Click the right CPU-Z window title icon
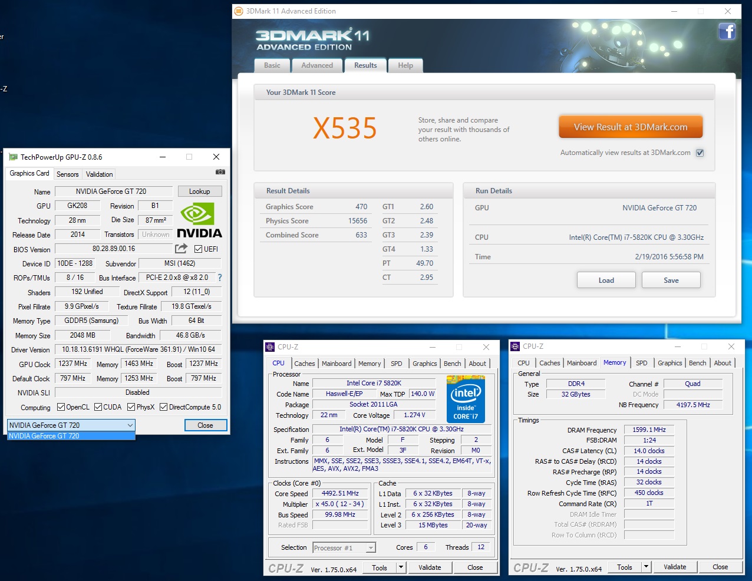Viewport: 752px width, 581px height. (515, 346)
